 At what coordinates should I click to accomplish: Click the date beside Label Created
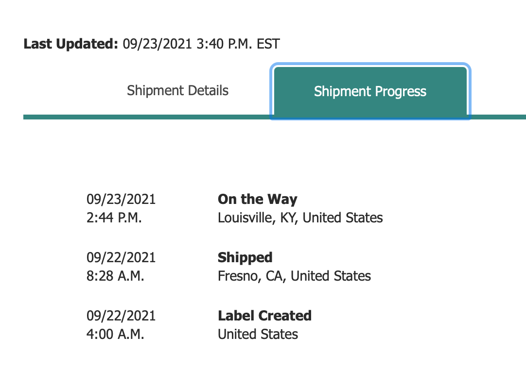pyautogui.click(x=121, y=316)
